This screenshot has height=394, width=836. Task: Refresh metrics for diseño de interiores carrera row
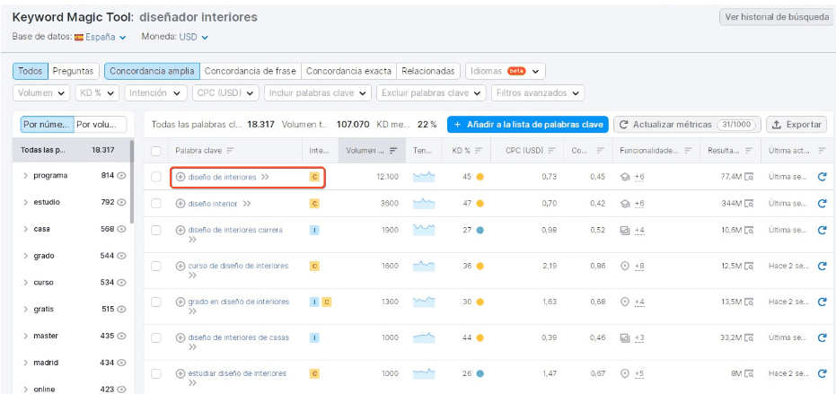(x=822, y=231)
